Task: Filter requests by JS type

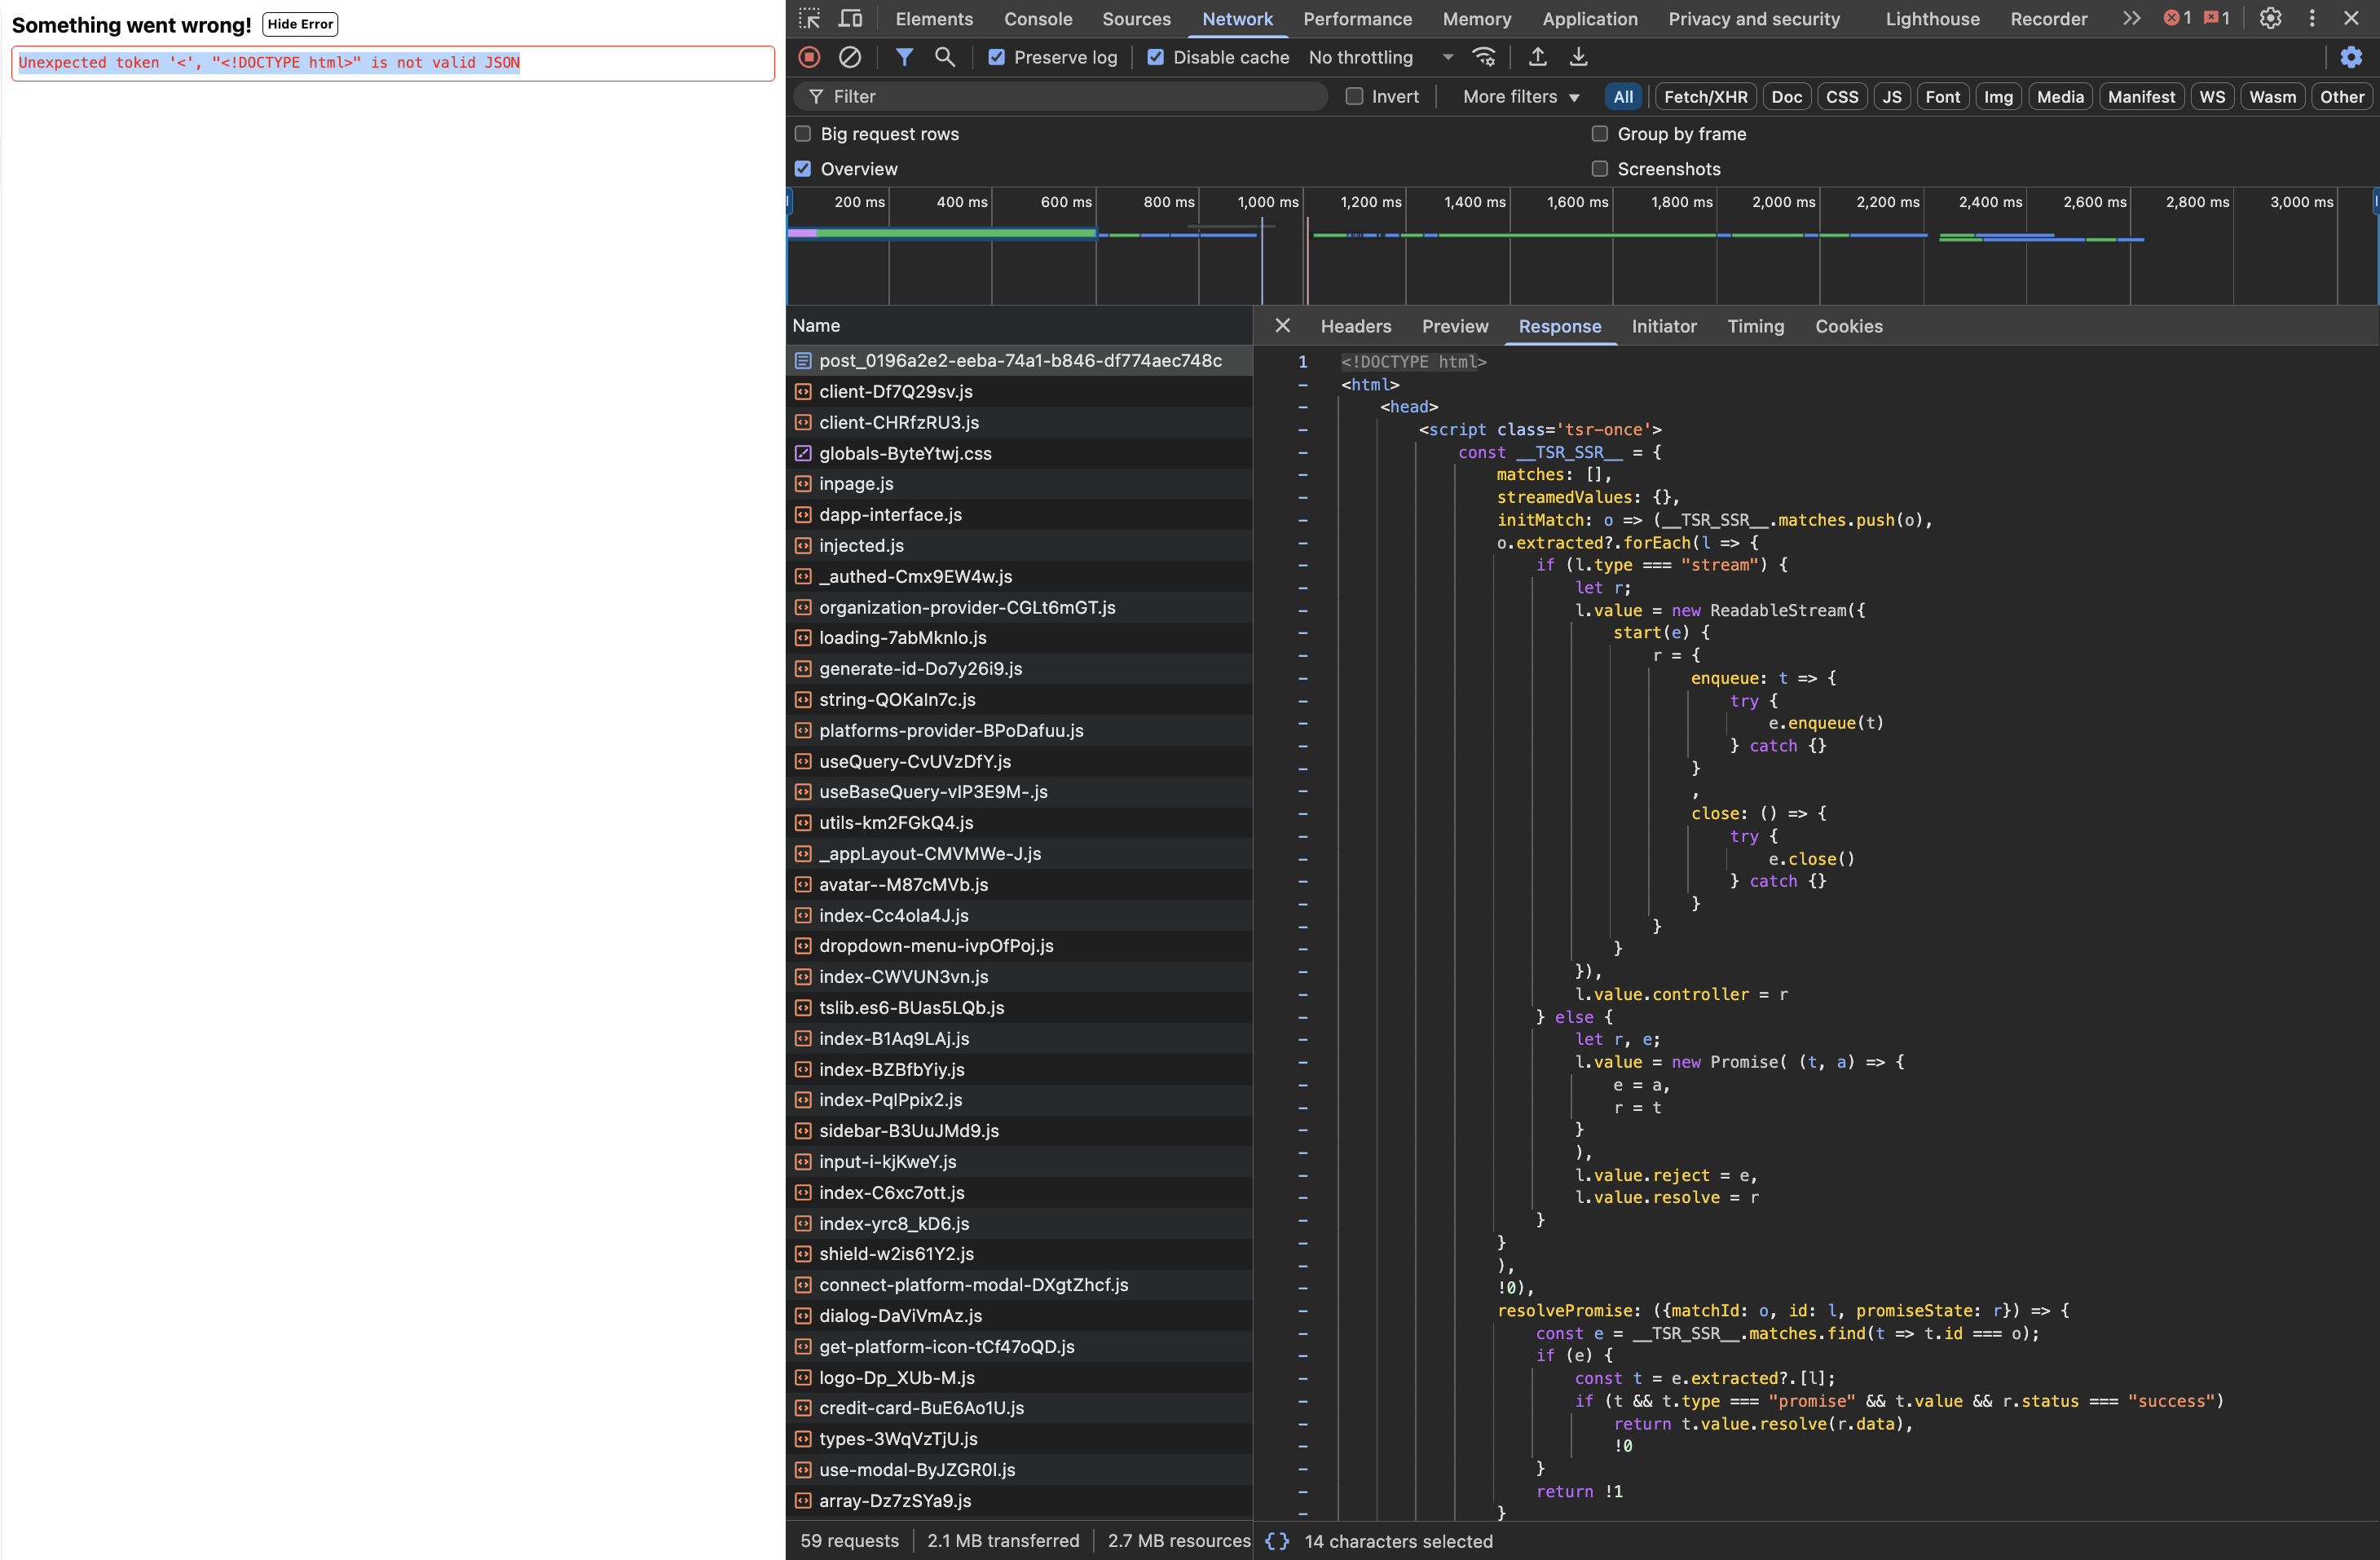Action: point(1892,97)
